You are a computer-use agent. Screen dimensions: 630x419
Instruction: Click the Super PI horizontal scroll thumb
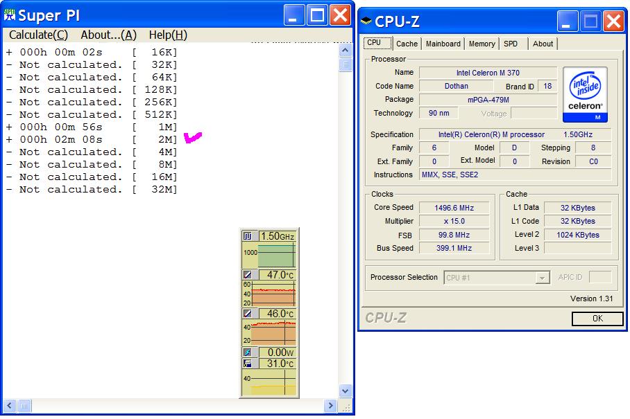pyautogui.click(x=24, y=406)
